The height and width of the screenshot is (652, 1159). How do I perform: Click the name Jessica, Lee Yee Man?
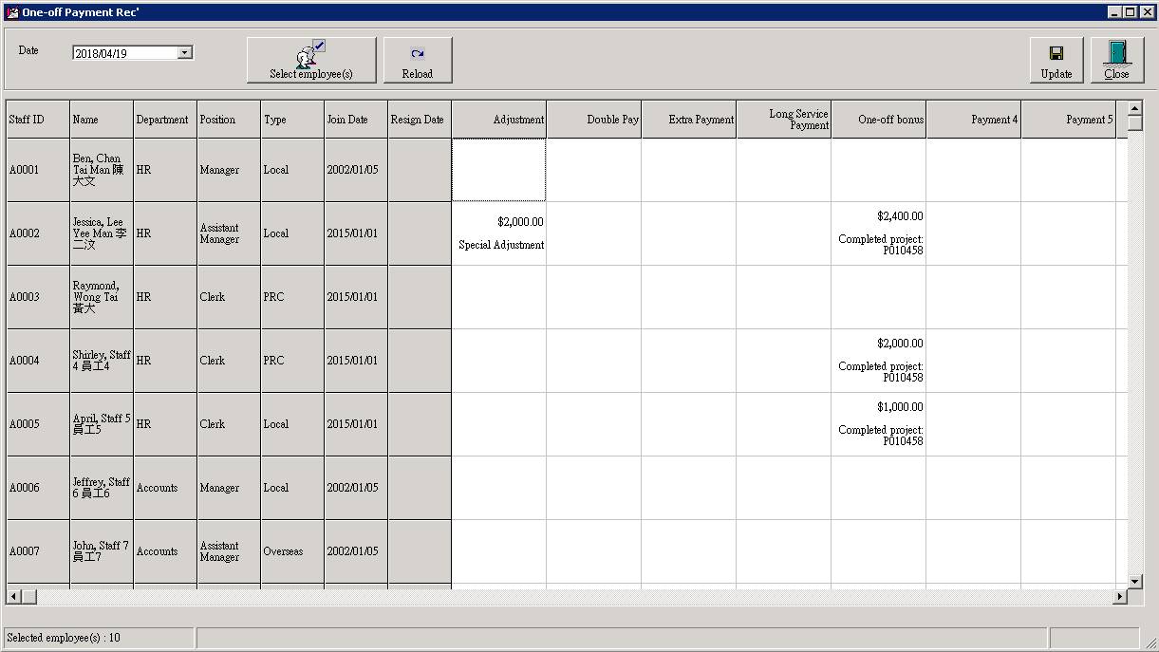click(x=102, y=233)
